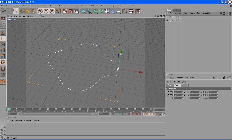Toggle the Z axis lock
Viewport: 232px width, 140px height.
[52, 11]
